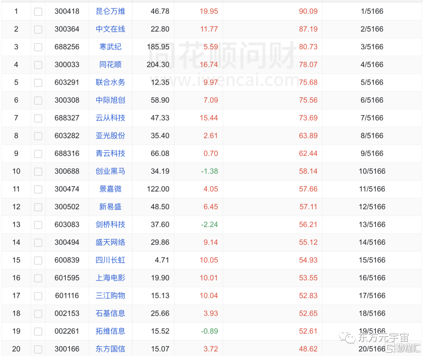Select the 上海电影 row checkbox
The width and height of the screenshot is (423, 356).
click(x=38, y=278)
